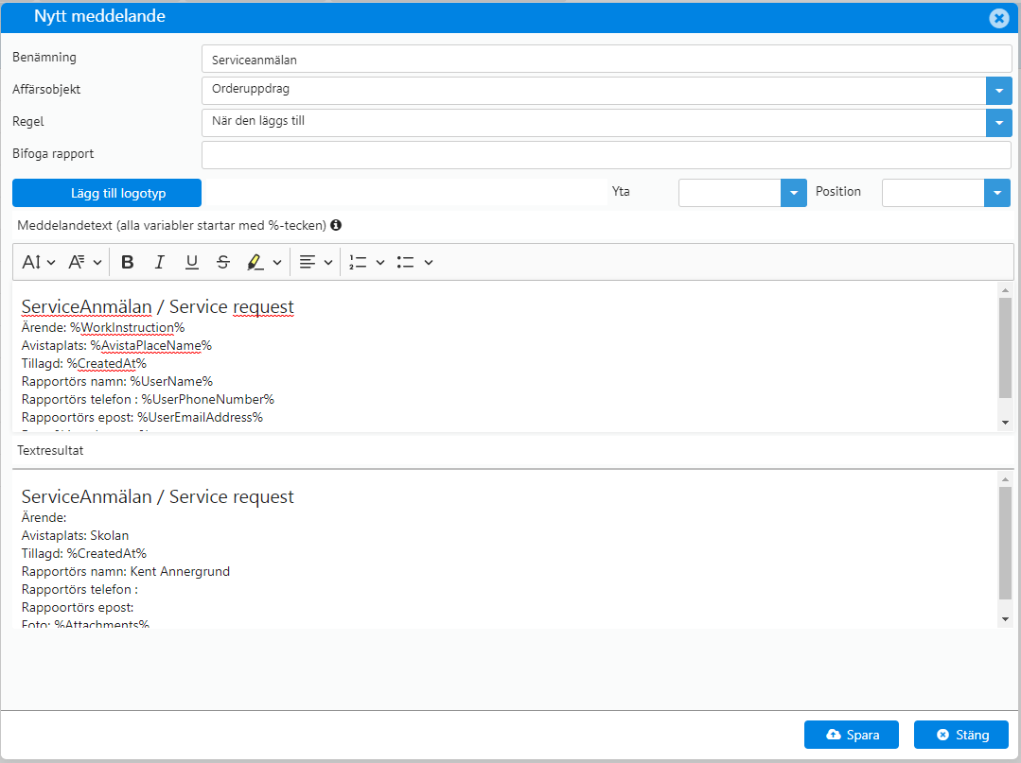
Task: Click the %UserName% variable in editor
Action: pyautogui.click(x=171, y=381)
